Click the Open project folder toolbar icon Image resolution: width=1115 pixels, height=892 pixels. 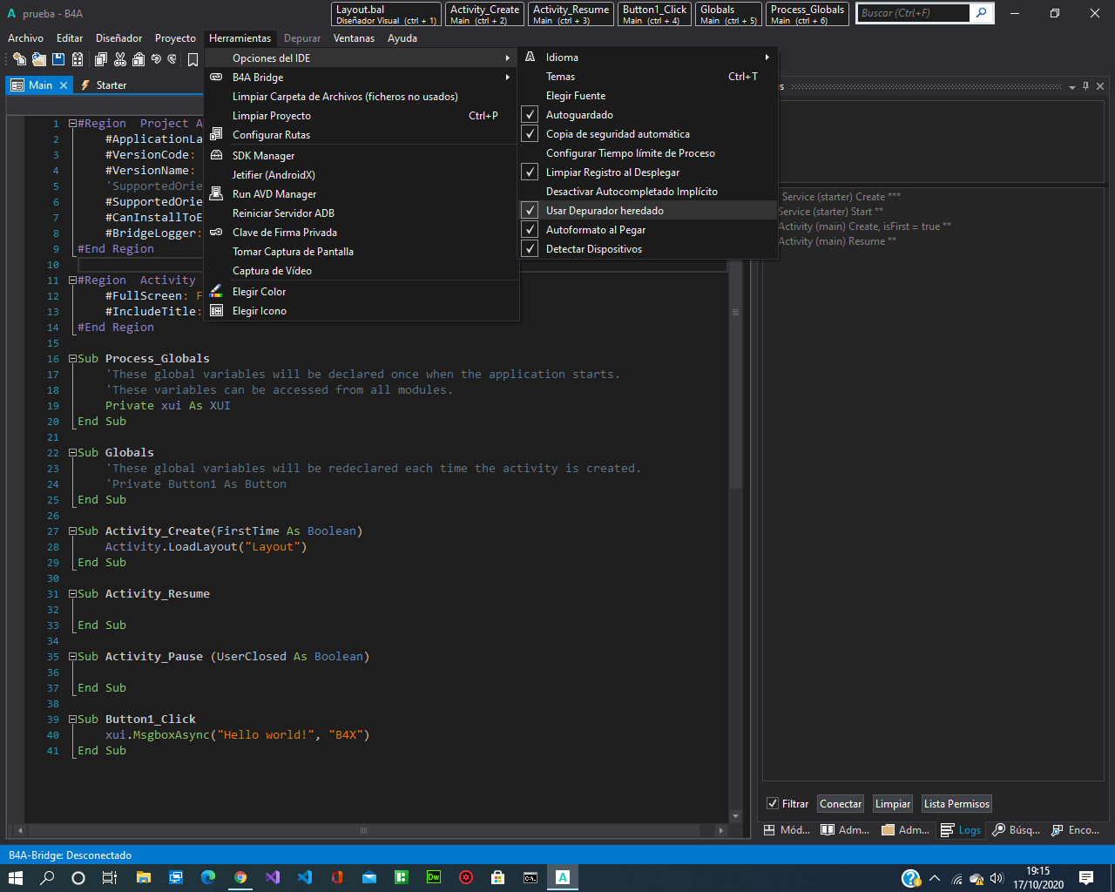[x=38, y=59]
